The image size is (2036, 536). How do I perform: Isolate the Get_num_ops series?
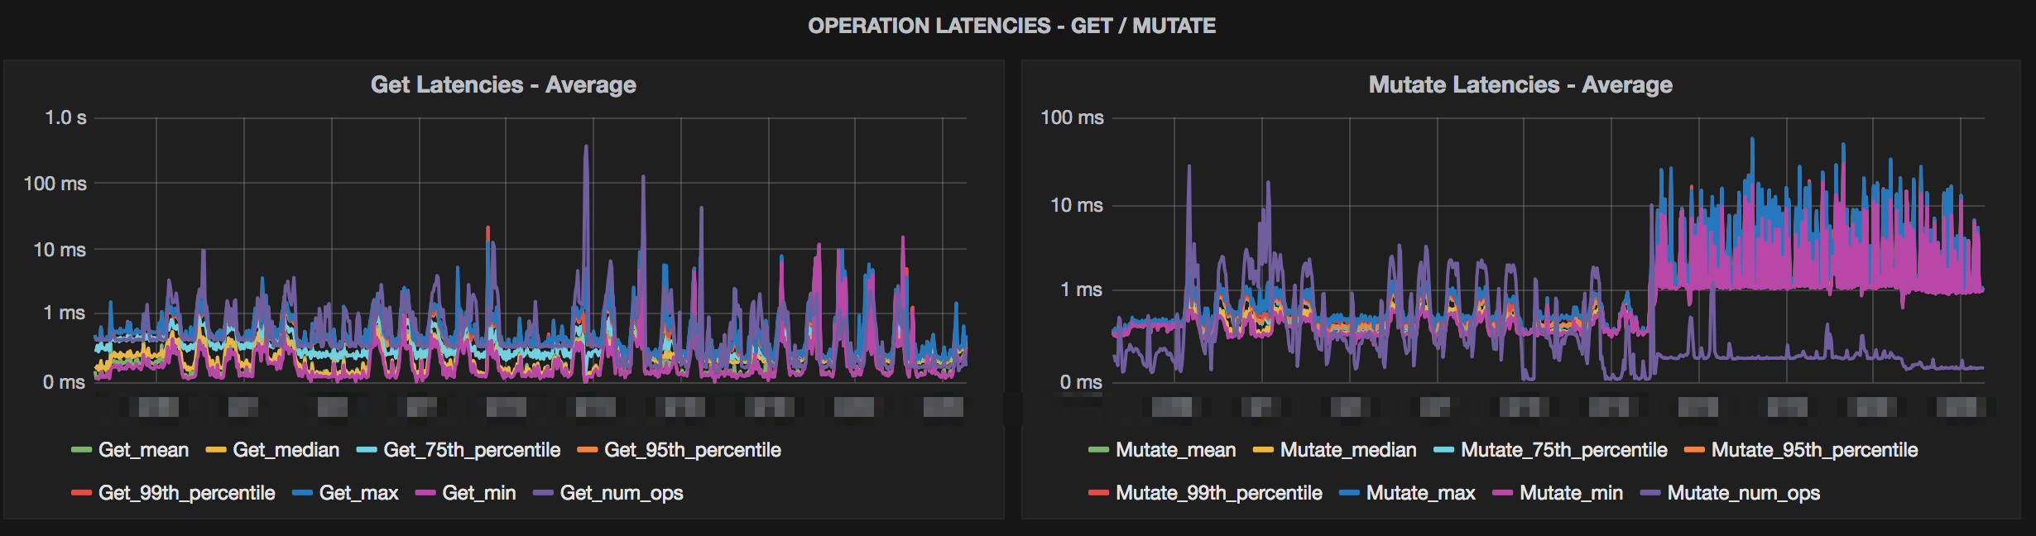click(x=621, y=493)
